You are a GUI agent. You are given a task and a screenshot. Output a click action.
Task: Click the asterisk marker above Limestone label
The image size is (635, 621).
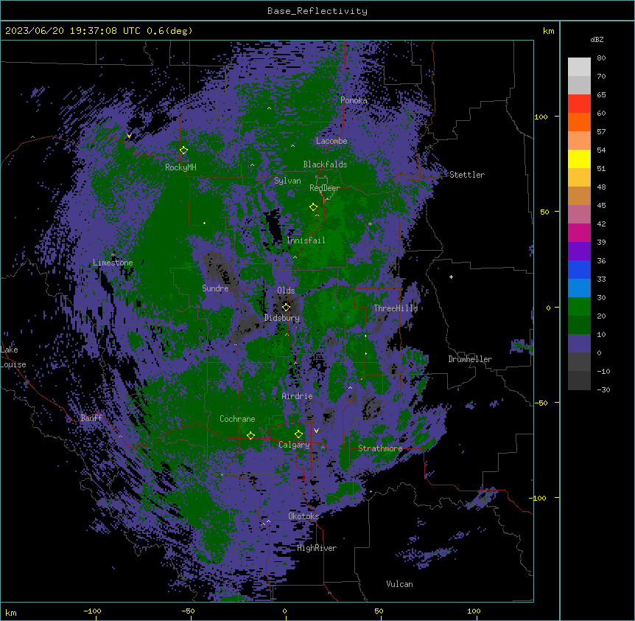click(113, 255)
